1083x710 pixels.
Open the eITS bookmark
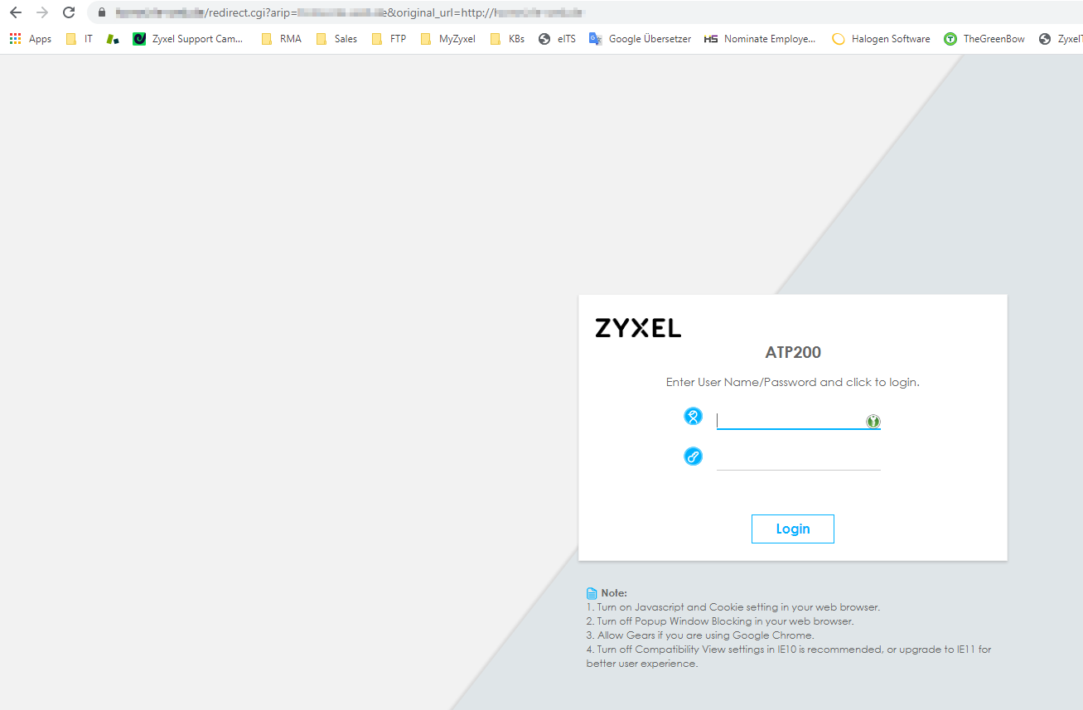pos(557,39)
